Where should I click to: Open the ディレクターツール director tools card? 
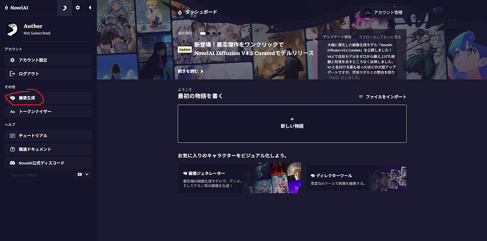pos(356,178)
